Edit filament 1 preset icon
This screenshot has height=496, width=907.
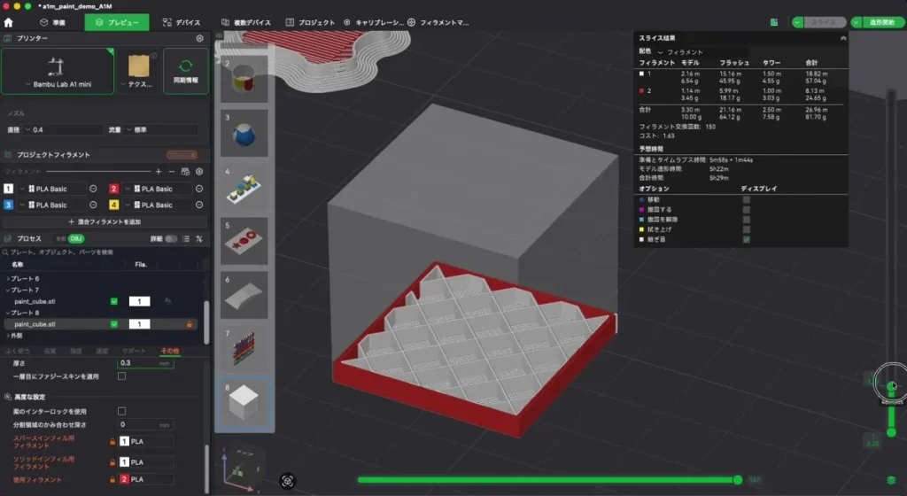(x=93, y=189)
